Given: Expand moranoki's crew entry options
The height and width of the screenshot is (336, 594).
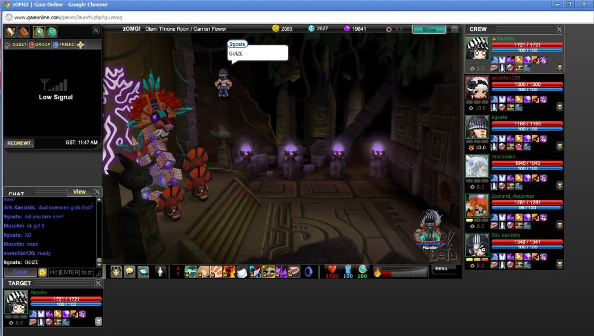Looking at the screenshot, I should click(x=560, y=186).
